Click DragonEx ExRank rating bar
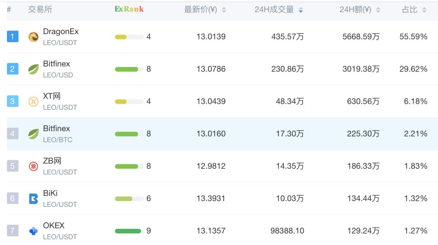The width and height of the screenshot is (438, 245). point(129,37)
